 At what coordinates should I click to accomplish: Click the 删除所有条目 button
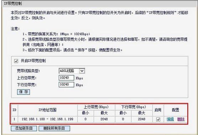[54, 129]
